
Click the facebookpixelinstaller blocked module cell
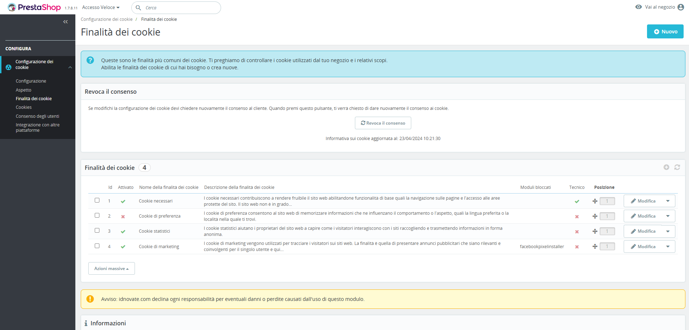pyautogui.click(x=542, y=247)
